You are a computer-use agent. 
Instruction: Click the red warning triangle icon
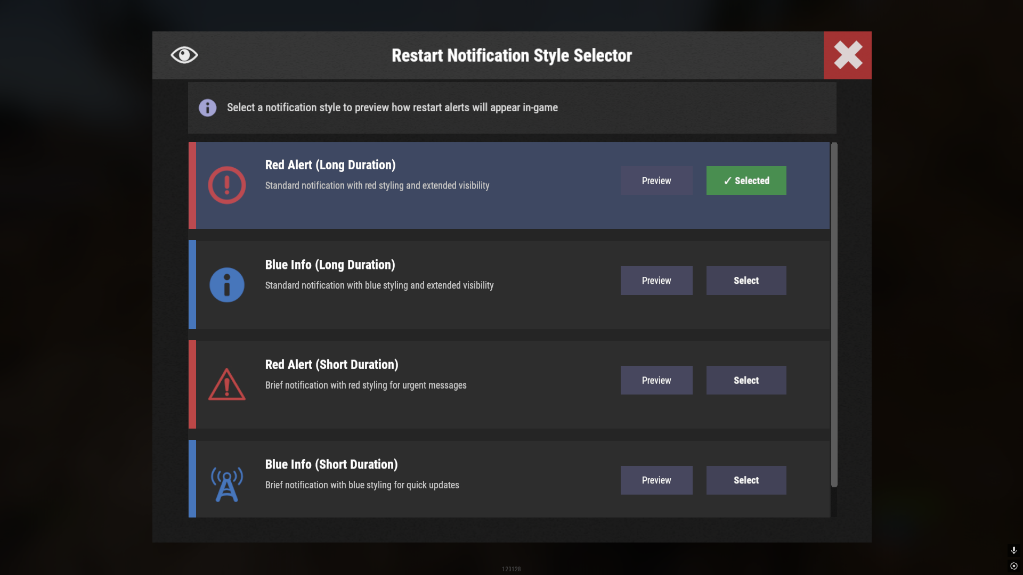pyautogui.click(x=227, y=384)
